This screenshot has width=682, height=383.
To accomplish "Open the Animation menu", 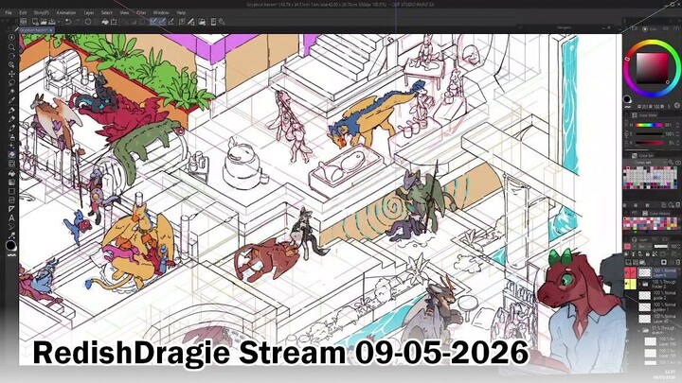I will pyautogui.click(x=66, y=12).
